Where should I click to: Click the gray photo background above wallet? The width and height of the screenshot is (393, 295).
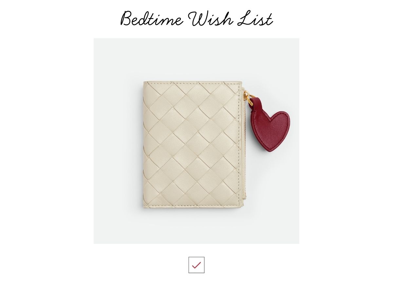pos(196,59)
